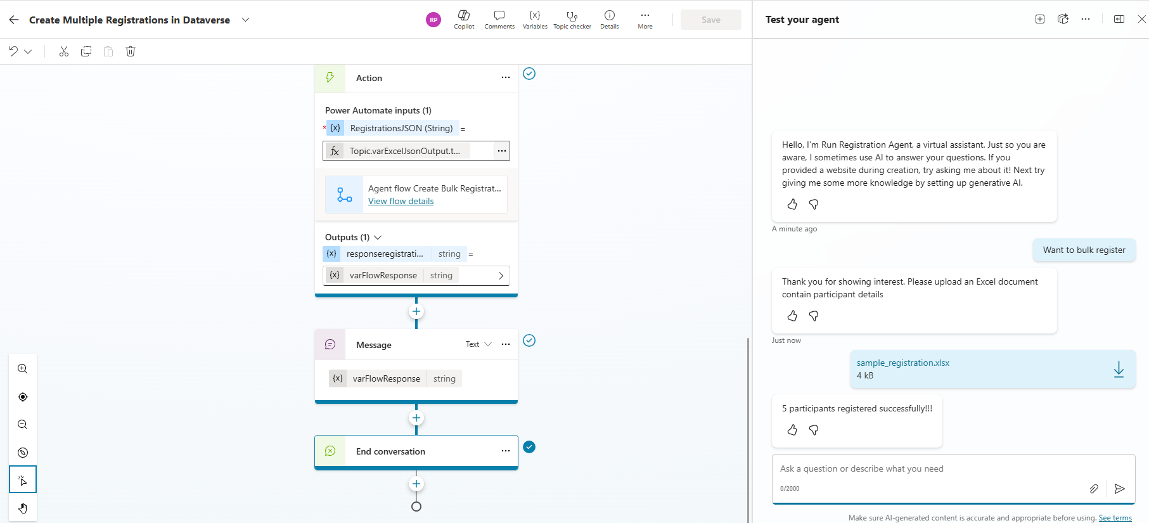Open the Comments pane

tap(499, 19)
